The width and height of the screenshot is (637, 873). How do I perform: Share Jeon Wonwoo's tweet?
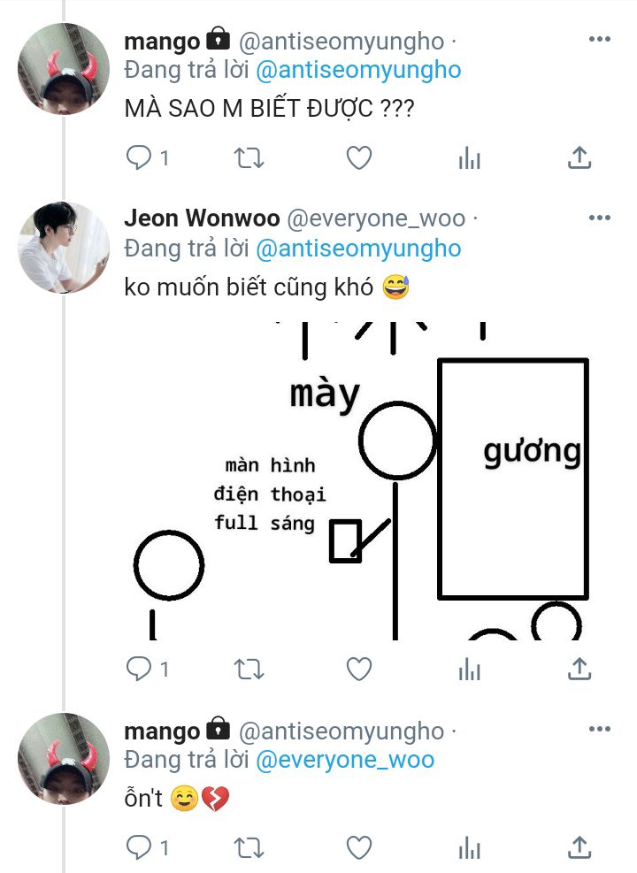579,669
